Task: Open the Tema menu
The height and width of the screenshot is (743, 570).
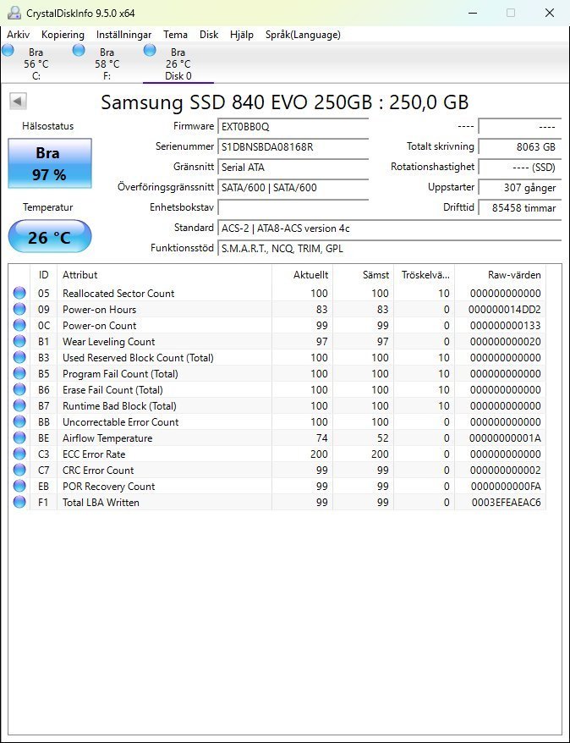Action: 176,35
